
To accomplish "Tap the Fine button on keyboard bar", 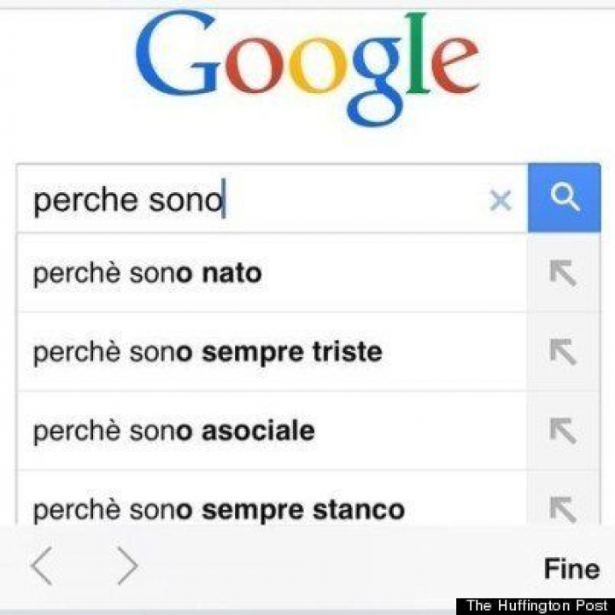I will 571,568.
